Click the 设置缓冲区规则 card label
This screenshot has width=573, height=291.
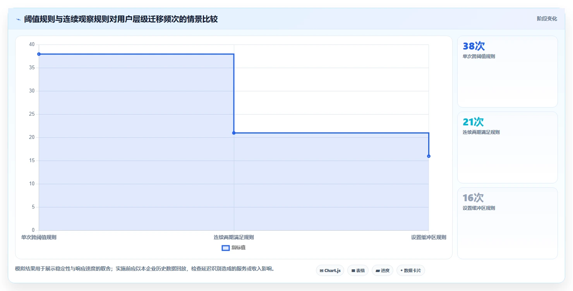479,208
